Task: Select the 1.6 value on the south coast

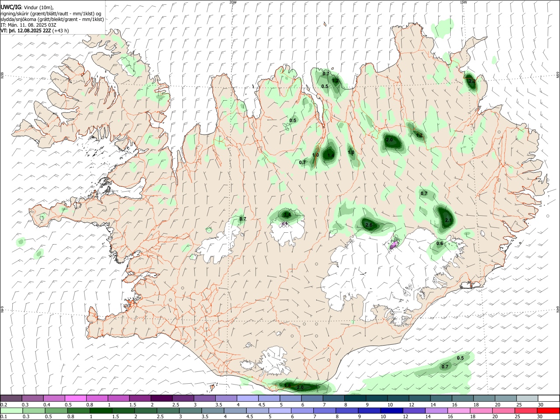Action: pyautogui.click(x=287, y=385)
